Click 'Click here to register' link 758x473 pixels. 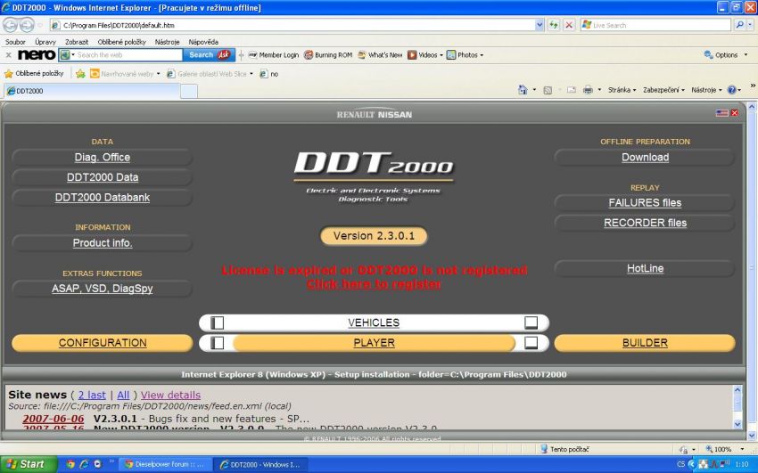click(374, 284)
